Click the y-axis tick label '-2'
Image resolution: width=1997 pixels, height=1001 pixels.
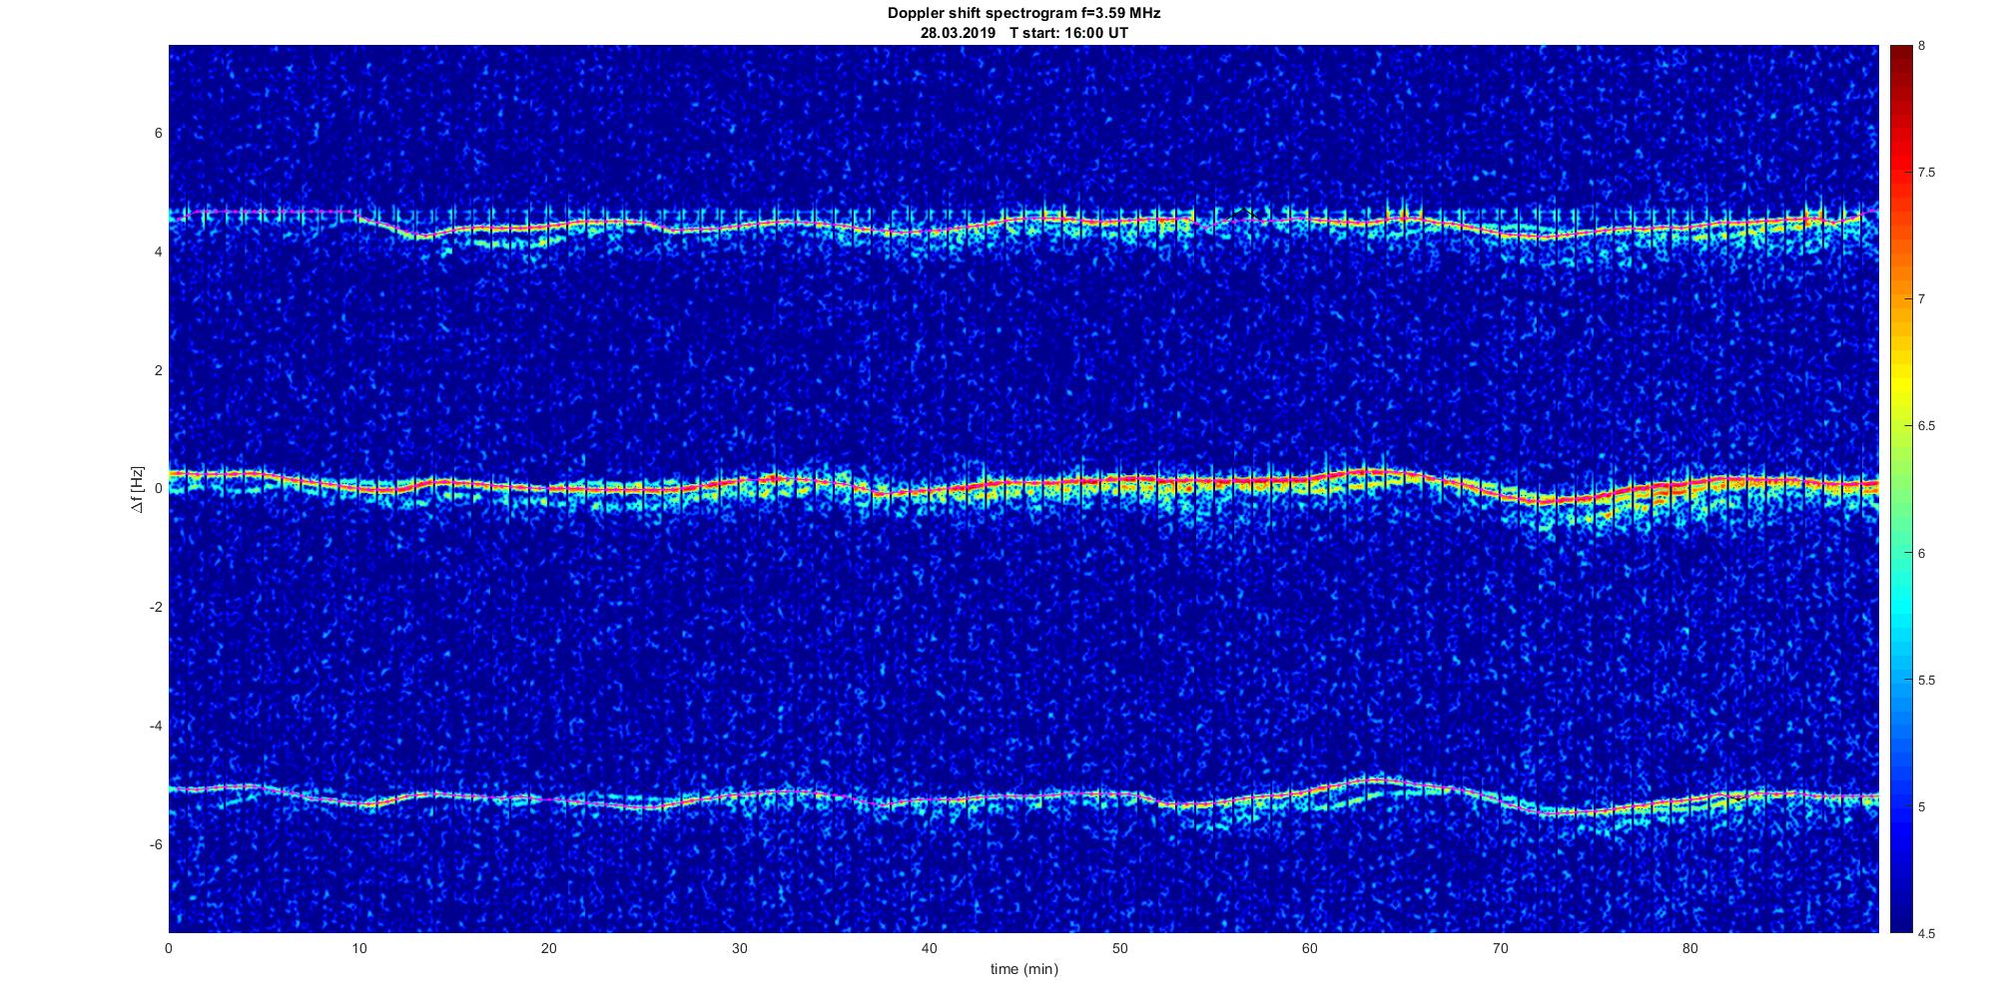point(156,607)
